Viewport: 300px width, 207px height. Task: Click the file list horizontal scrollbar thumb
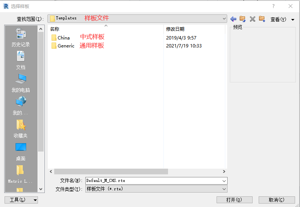[111, 172]
